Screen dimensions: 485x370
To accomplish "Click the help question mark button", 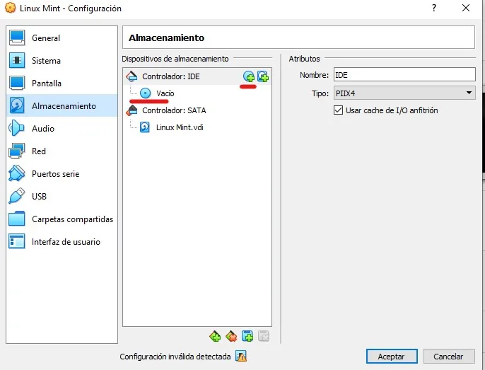I will [x=434, y=8].
